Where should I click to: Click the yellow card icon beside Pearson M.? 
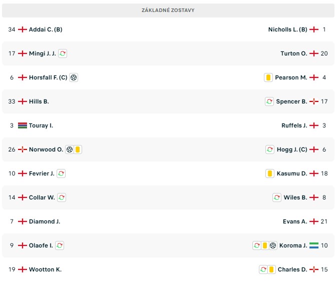coord(268,77)
